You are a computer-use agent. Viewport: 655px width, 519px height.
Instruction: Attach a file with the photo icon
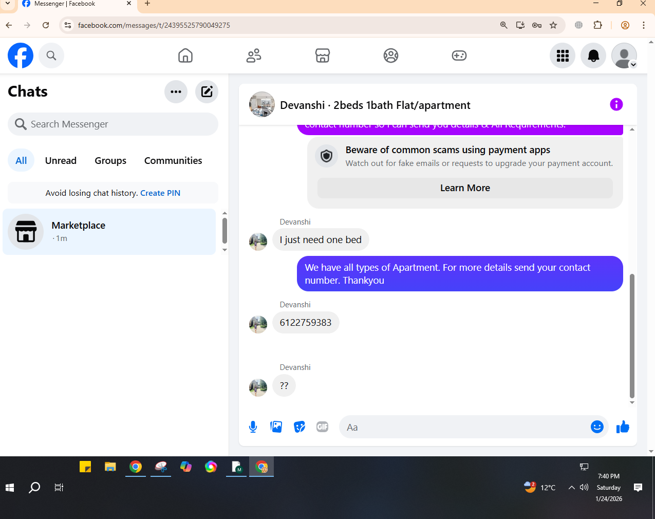point(276,427)
